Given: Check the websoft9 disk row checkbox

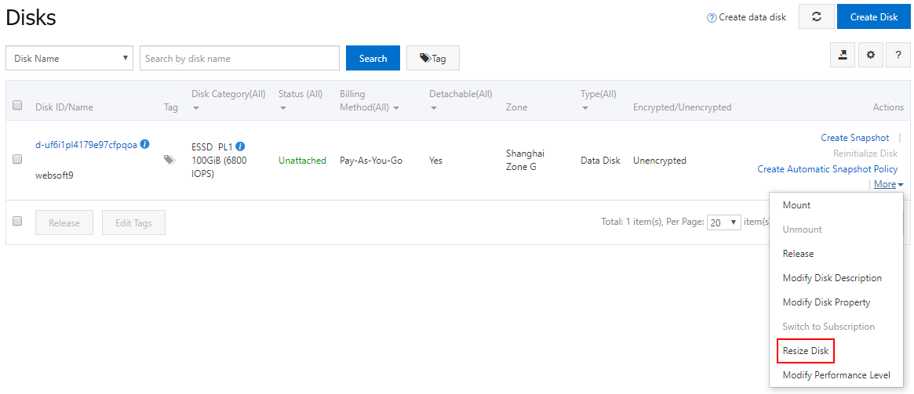Looking at the screenshot, I should (x=17, y=159).
